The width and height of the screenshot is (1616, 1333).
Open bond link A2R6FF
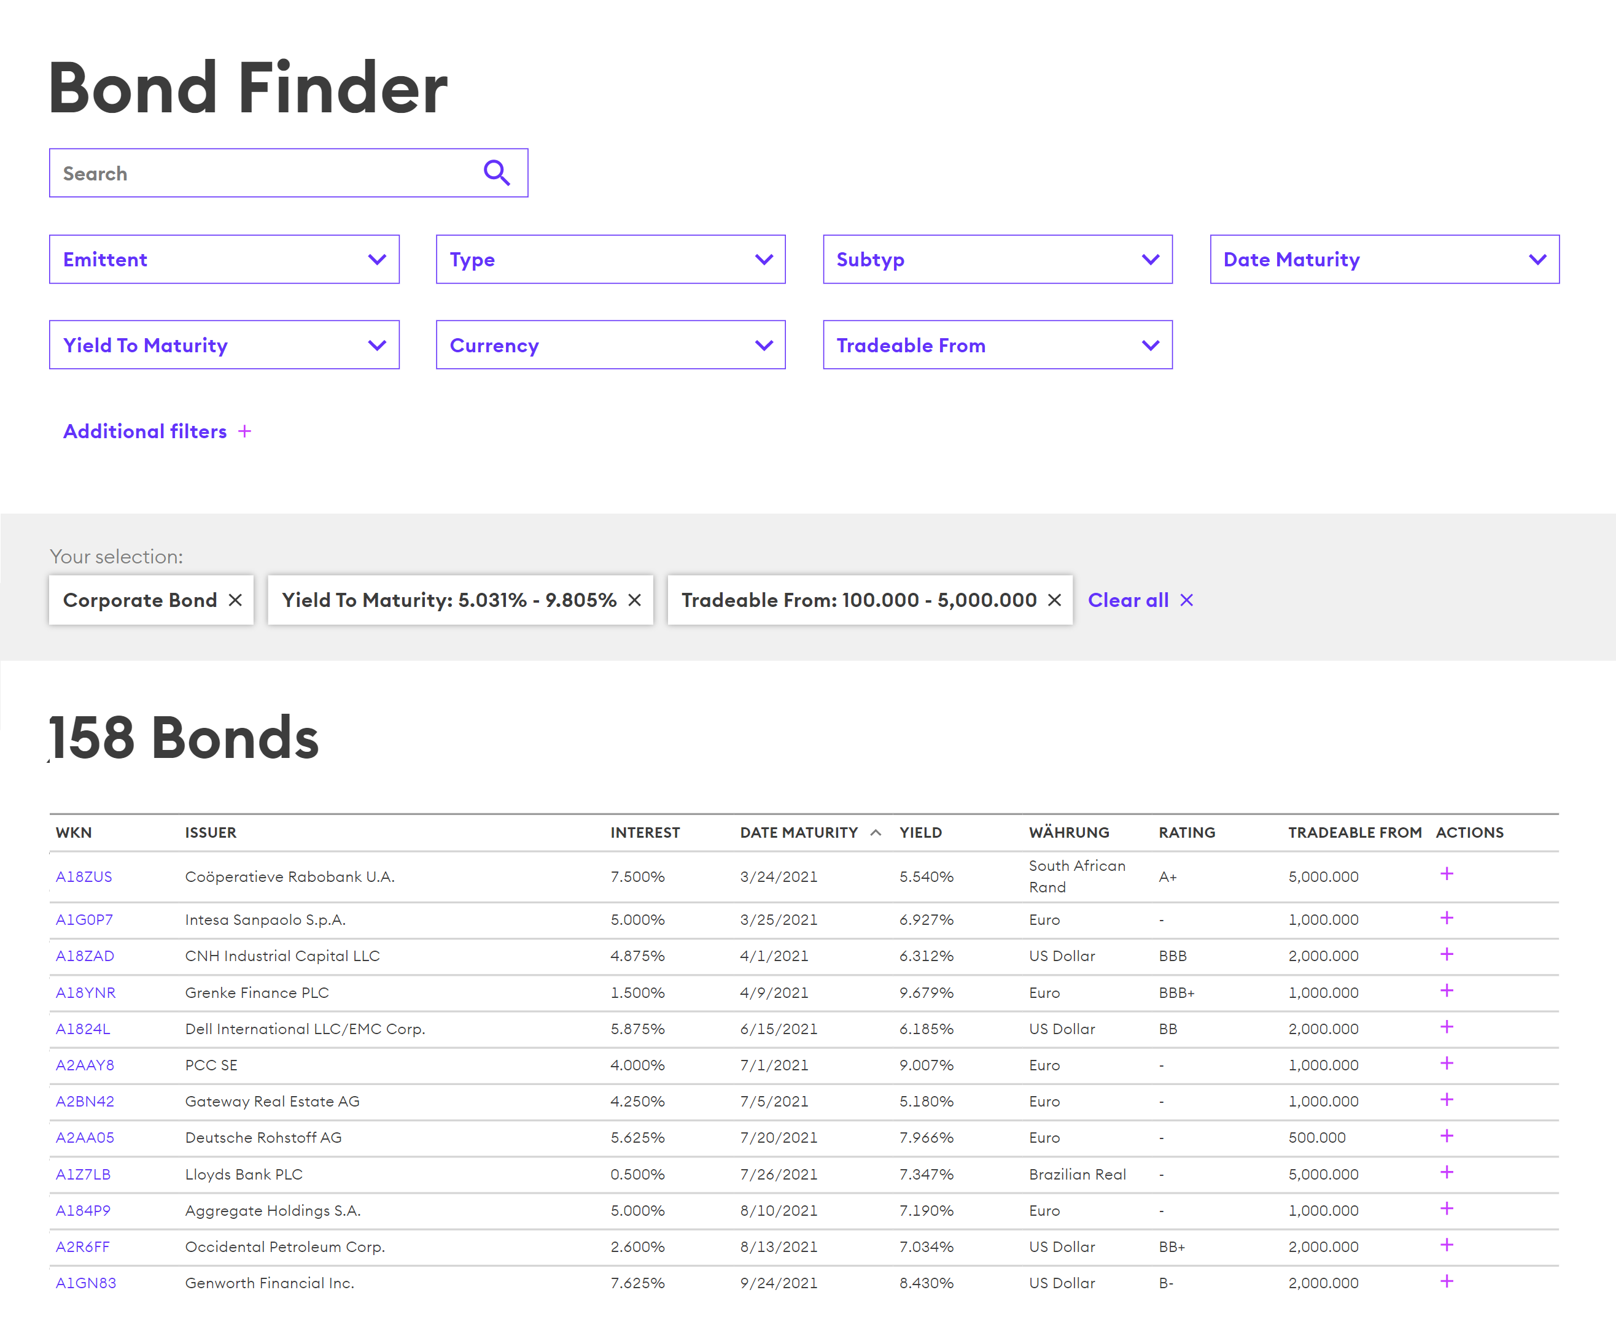pyautogui.click(x=82, y=1247)
